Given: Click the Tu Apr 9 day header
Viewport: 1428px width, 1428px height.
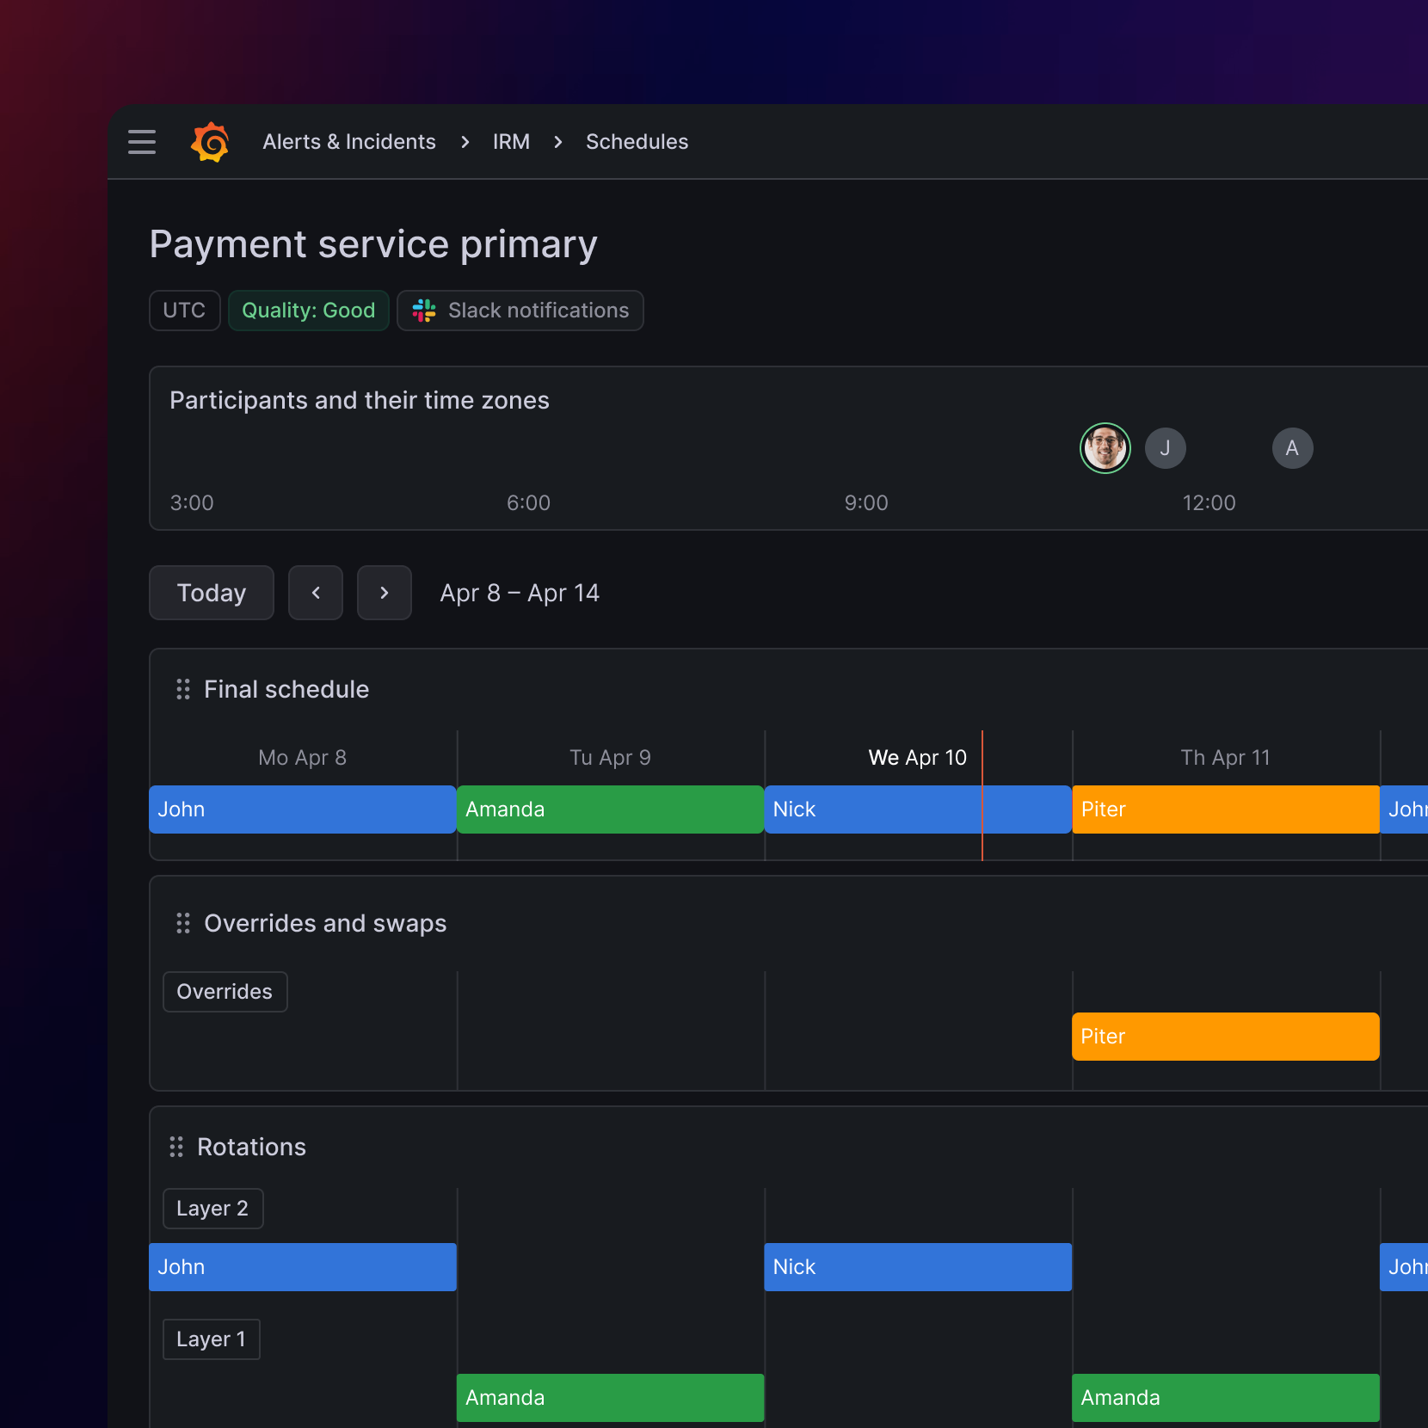Looking at the screenshot, I should coord(611,758).
